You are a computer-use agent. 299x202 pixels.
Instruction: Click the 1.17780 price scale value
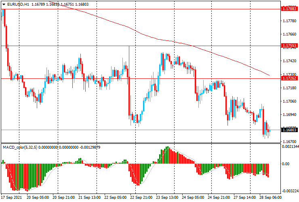pyautogui.click(x=290, y=21)
